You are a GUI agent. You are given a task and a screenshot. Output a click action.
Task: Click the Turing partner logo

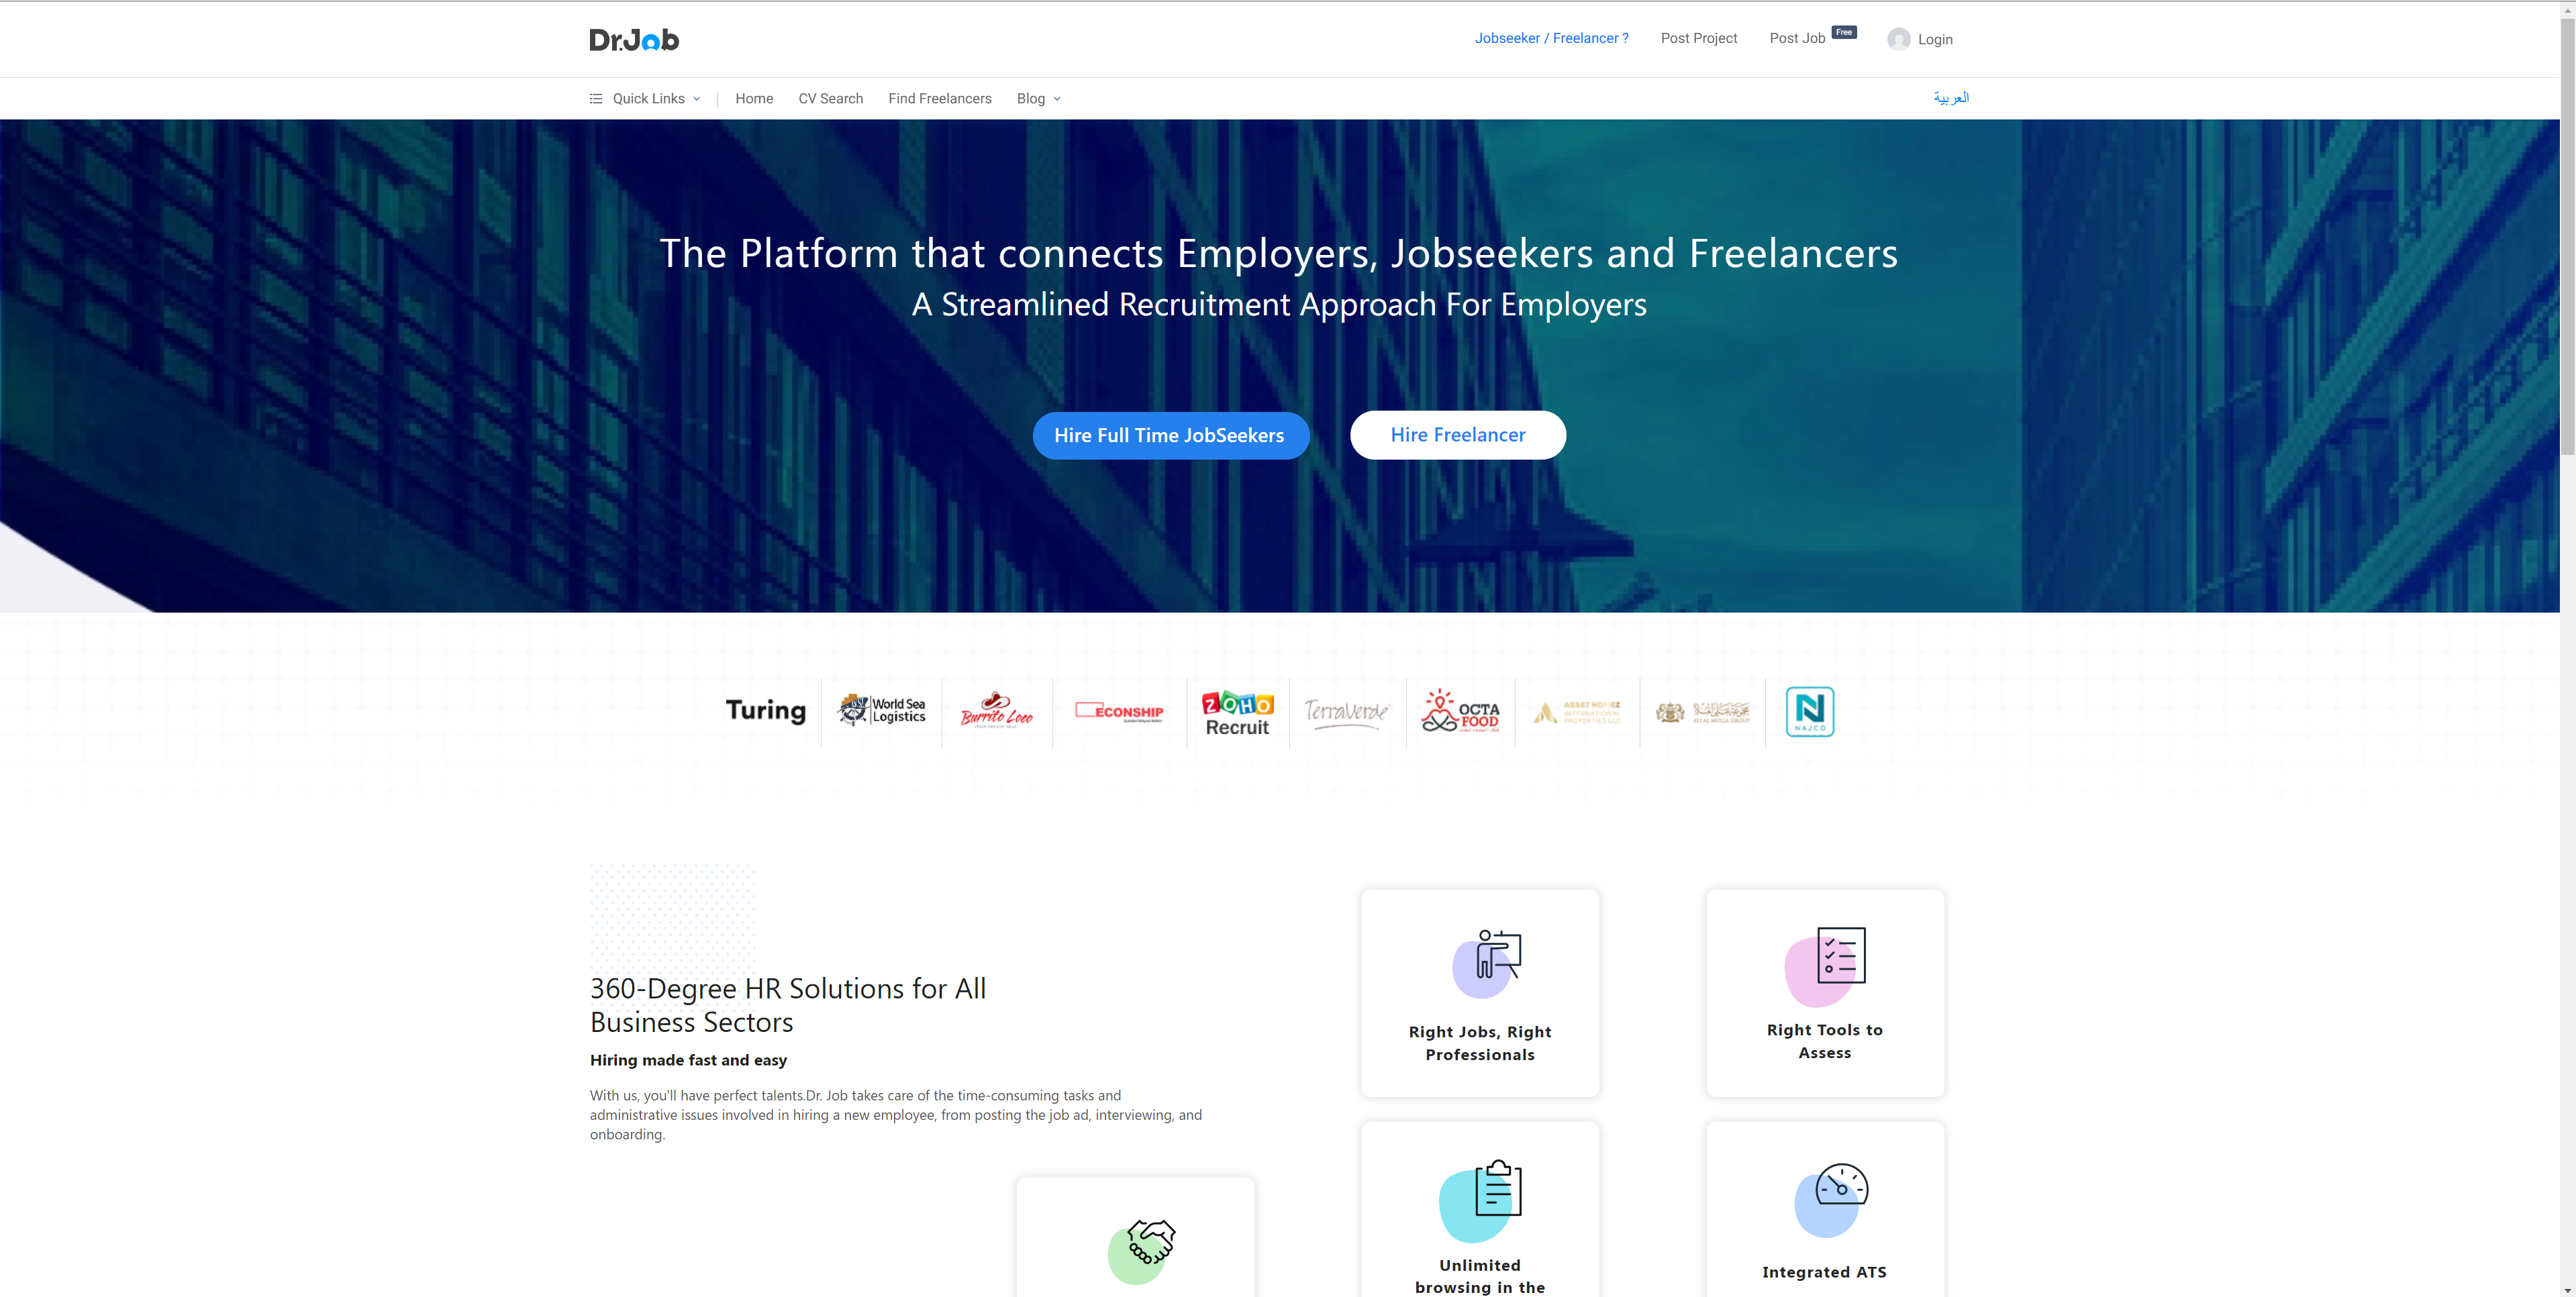point(765,711)
